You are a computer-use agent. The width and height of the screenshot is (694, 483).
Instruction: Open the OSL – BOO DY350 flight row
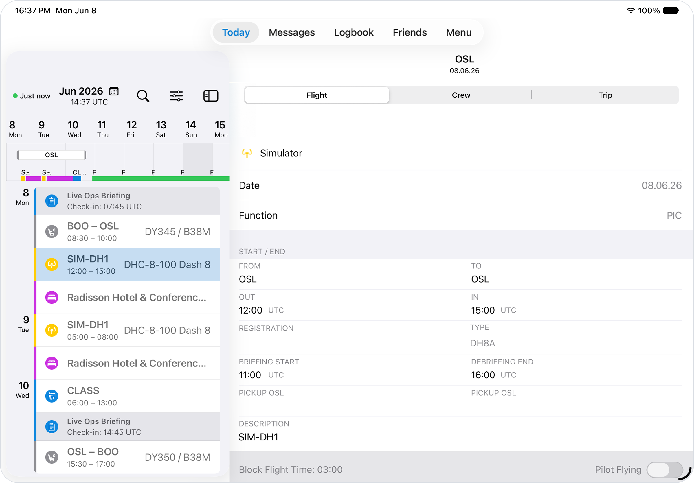point(128,457)
